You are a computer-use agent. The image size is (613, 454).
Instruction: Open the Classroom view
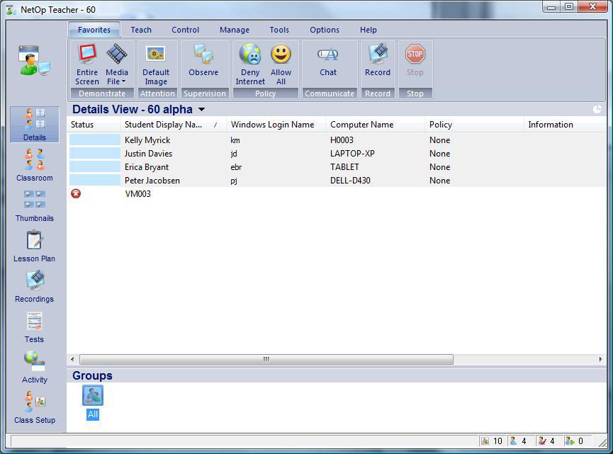[x=35, y=165]
